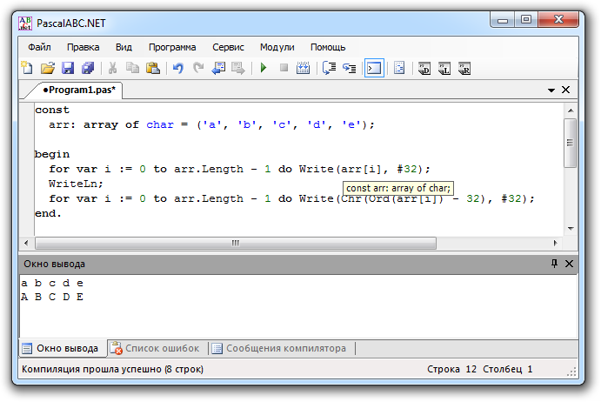601x402 pixels.
Task: Compile the program with the compile icon
Action: [x=304, y=68]
